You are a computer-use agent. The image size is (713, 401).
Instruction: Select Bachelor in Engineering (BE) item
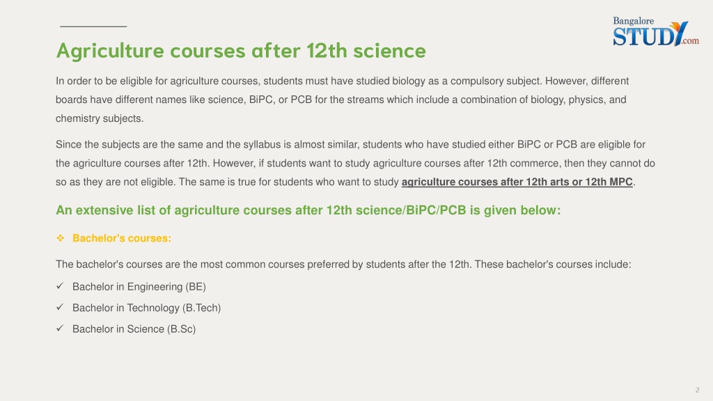click(x=139, y=287)
